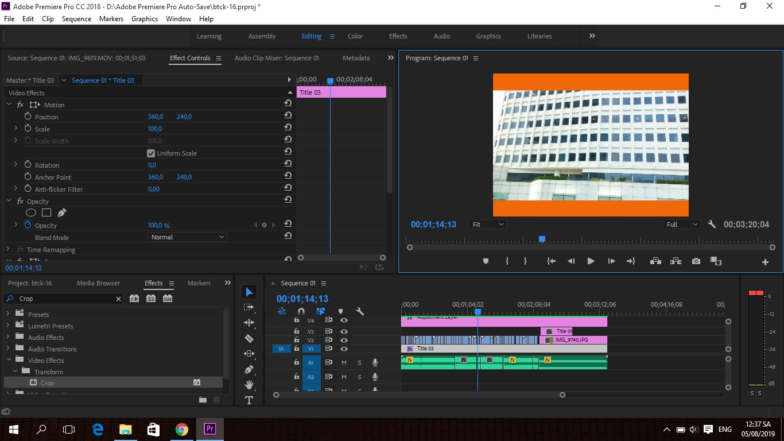The width and height of the screenshot is (784, 441).
Task: Toggle lock on track V1
Action: pos(297,349)
